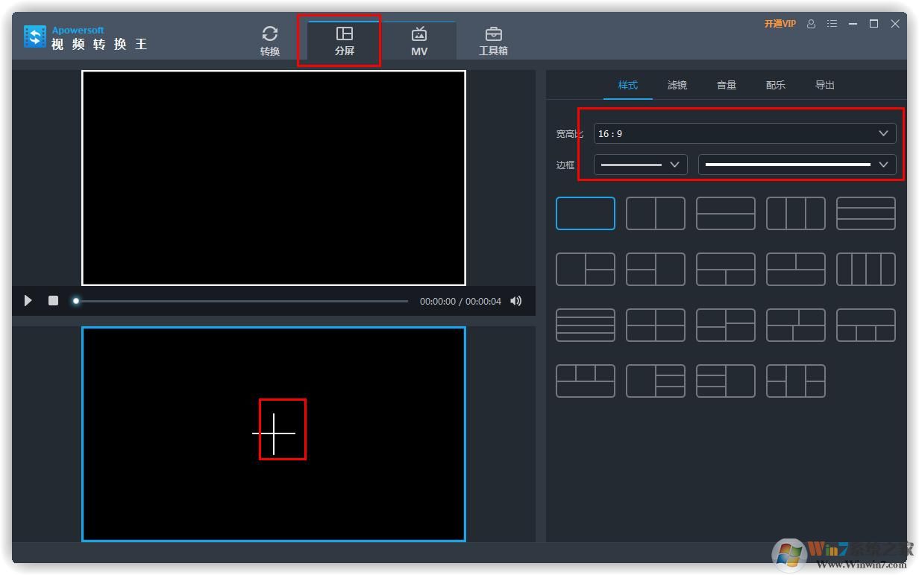Select the two vertical columns split layout

click(x=655, y=214)
